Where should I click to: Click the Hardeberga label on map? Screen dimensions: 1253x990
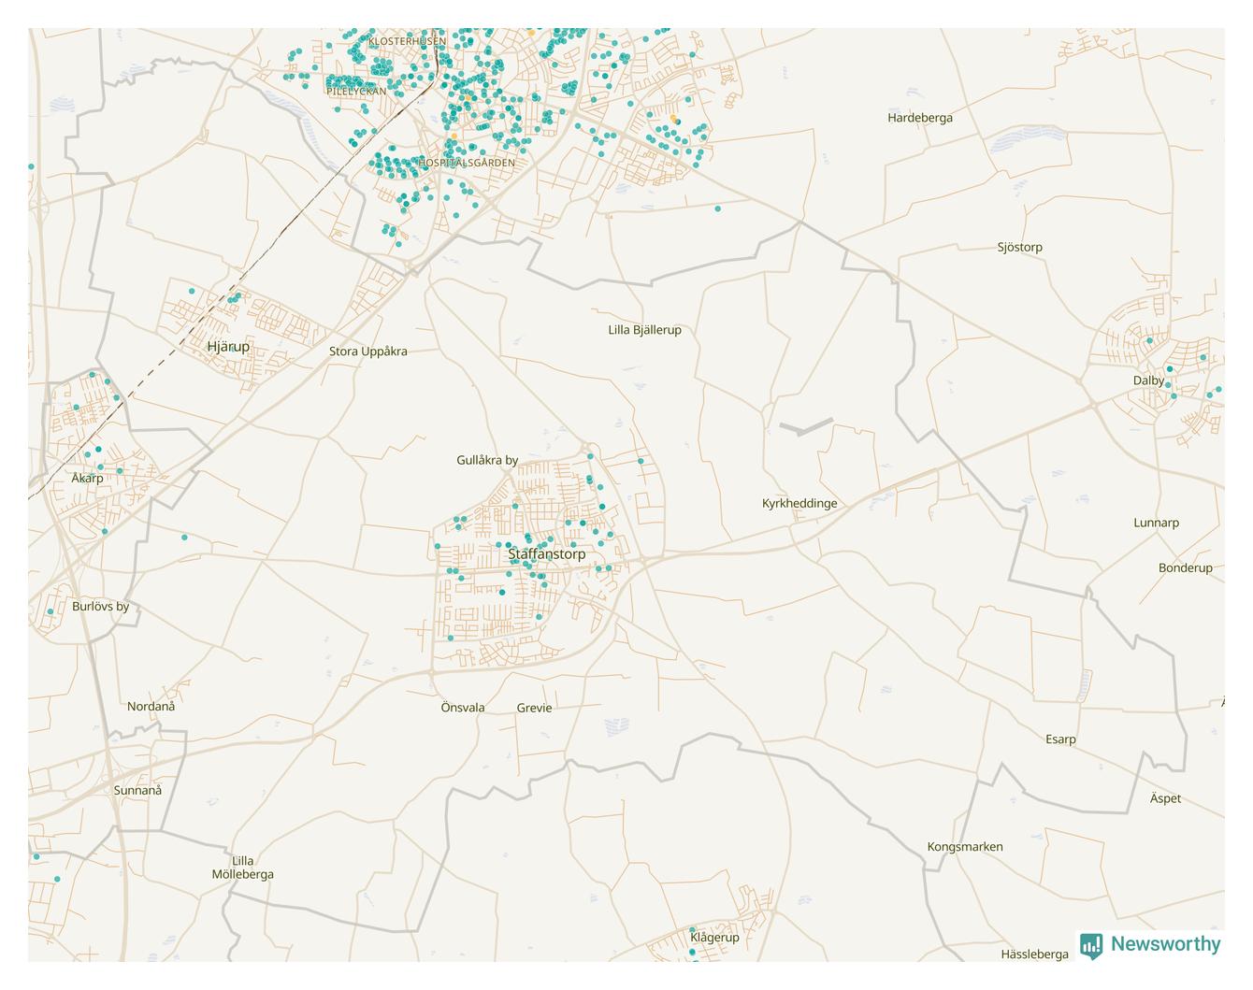[x=919, y=118]
